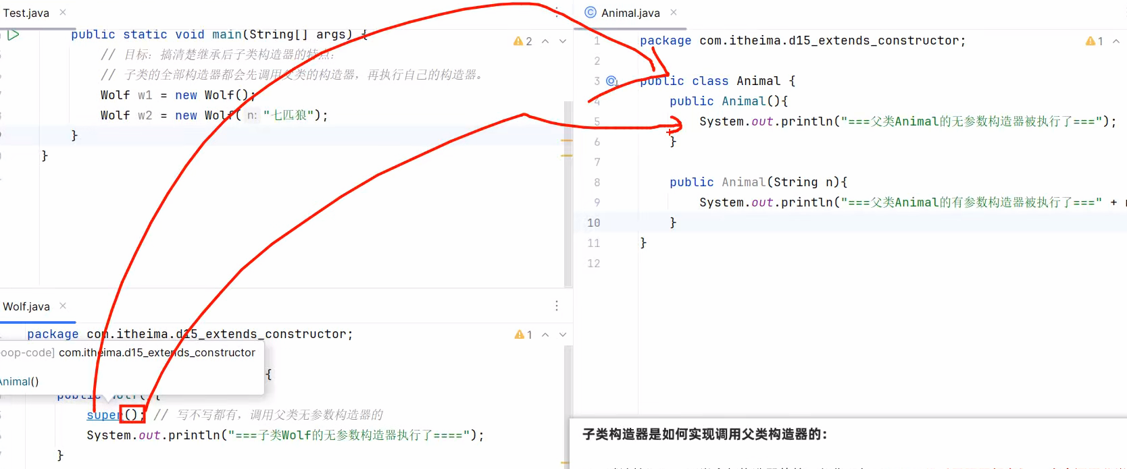Click warning indicator in Test.java editor
Screen dimensions: 1127x469
(522, 41)
